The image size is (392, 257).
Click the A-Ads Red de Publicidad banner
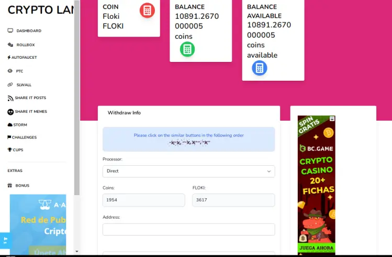(38, 224)
